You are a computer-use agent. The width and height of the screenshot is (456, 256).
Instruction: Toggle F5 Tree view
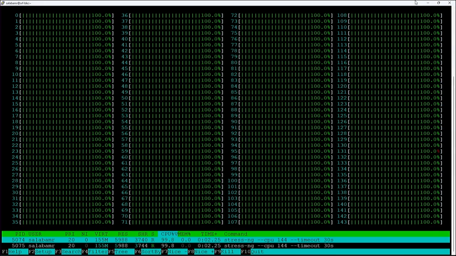click(x=121, y=252)
